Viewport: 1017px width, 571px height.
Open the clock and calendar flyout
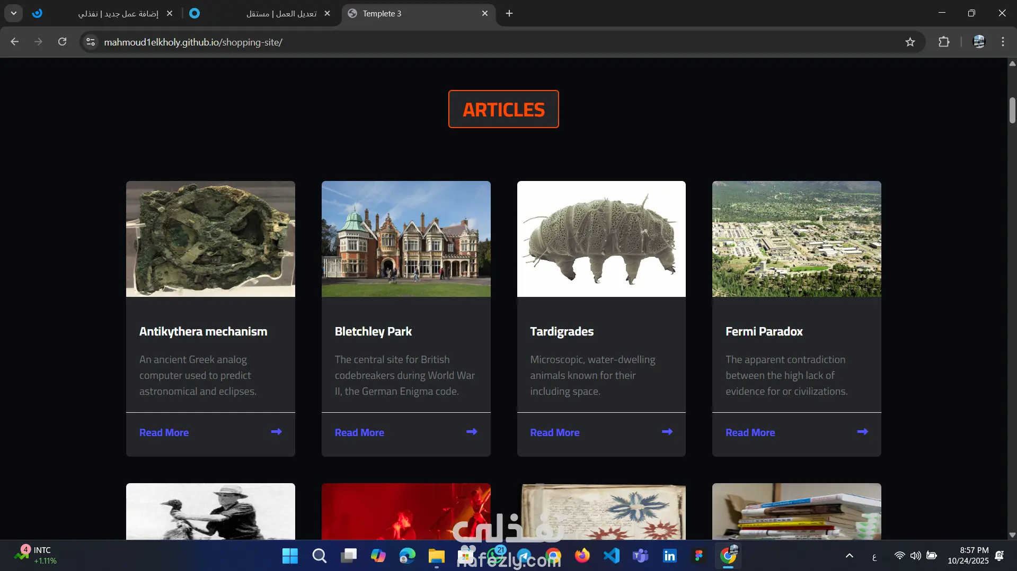tap(968, 556)
